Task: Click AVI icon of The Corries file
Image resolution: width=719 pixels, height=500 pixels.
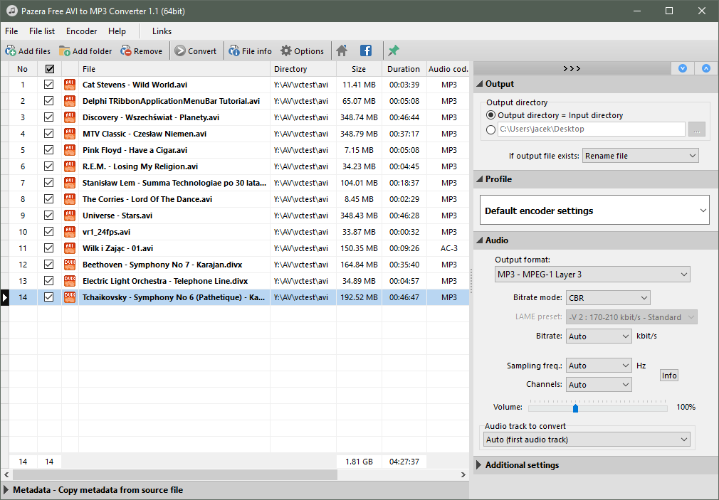Action: coord(70,199)
